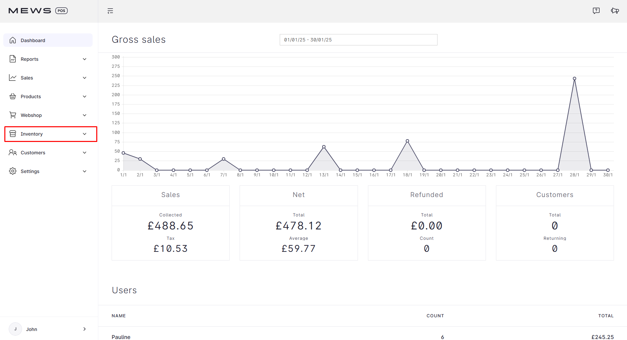Click the help question mark icon
The height and width of the screenshot is (340, 627).
tap(596, 10)
